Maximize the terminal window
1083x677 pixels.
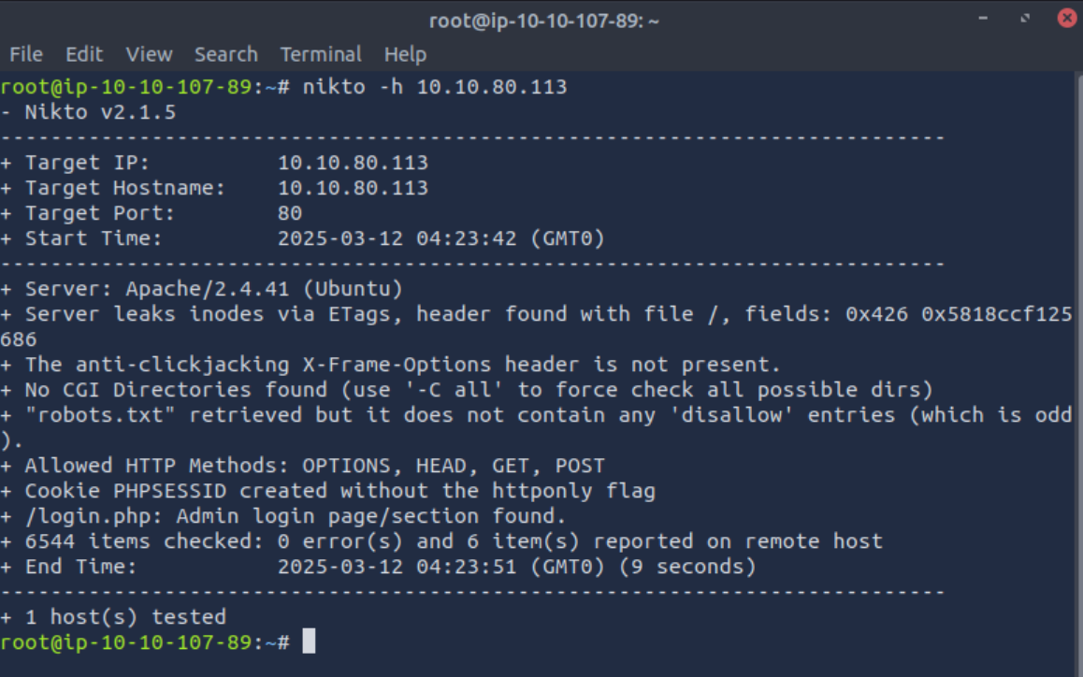1025,18
